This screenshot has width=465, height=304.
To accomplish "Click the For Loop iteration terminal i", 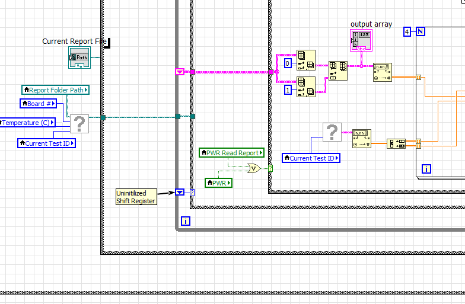I will 426,169.
